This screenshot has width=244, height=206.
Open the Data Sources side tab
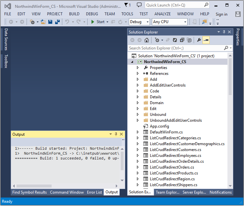(6, 39)
